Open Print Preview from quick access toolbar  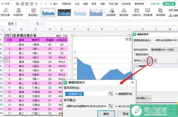[x=32, y=4]
